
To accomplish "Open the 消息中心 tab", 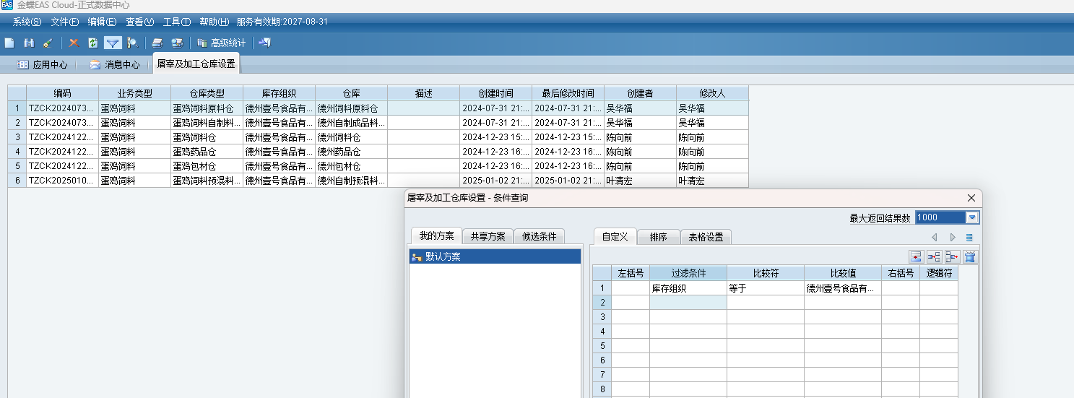I will click(x=115, y=64).
